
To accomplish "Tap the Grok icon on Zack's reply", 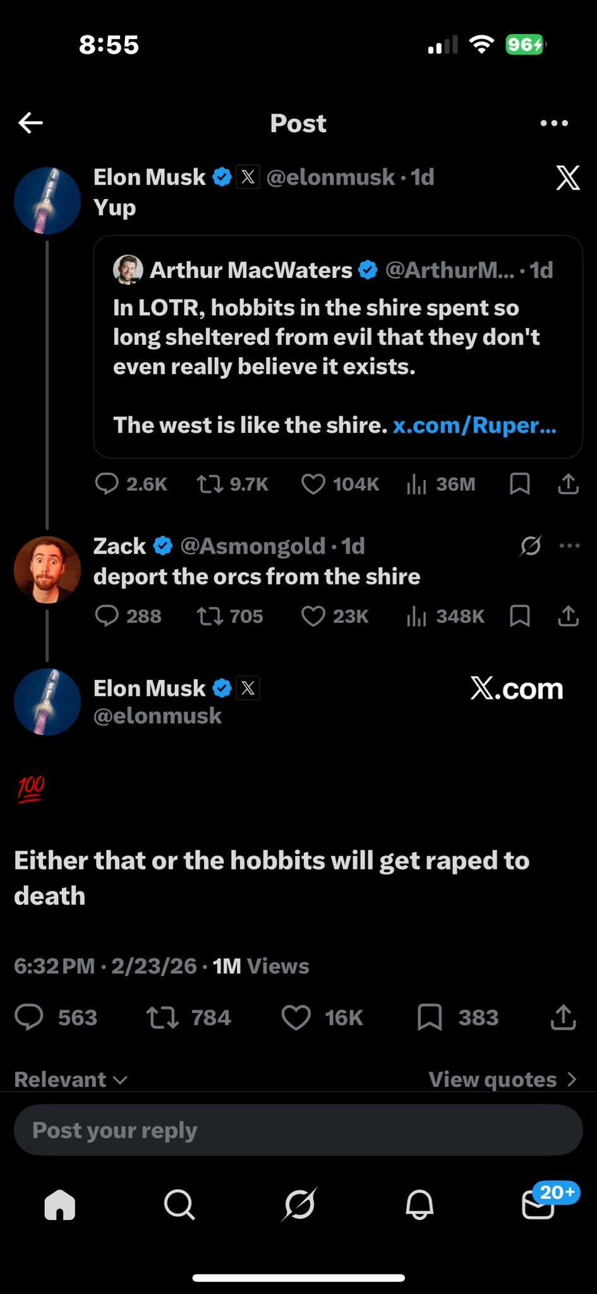I will pyautogui.click(x=530, y=546).
